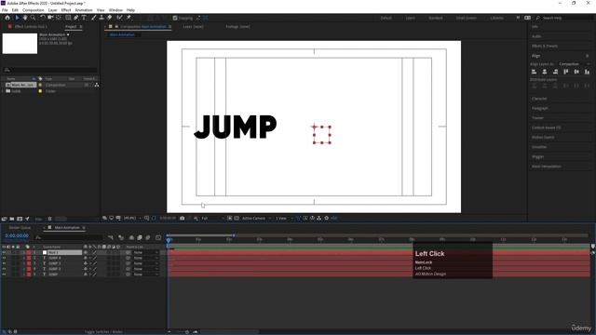Click Toggle Switches / Modes button
This screenshot has height=335, width=596.
click(x=103, y=331)
